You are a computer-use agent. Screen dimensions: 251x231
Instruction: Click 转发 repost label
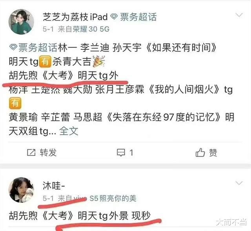(x=48, y=152)
